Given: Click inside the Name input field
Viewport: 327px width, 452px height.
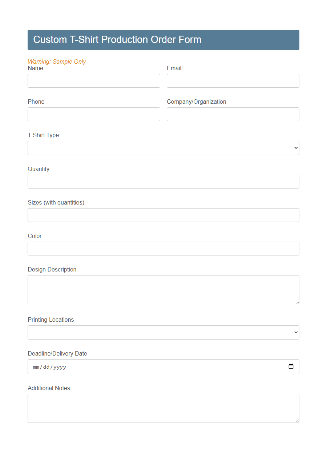Looking at the screenshot, I should coord(94,81).
